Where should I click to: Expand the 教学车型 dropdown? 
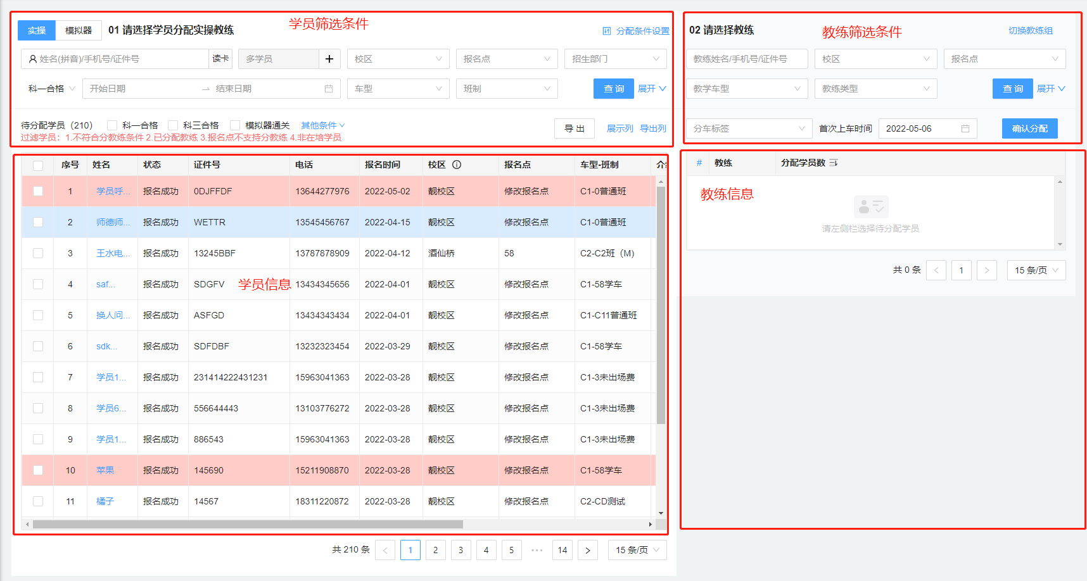(747, 89)
